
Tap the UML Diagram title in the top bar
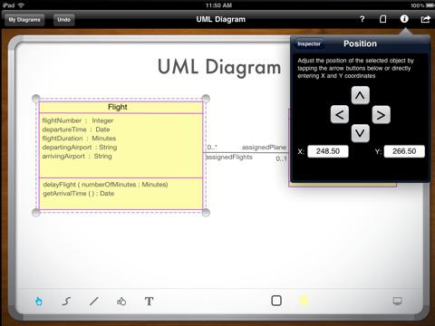(x=221, y=19)
